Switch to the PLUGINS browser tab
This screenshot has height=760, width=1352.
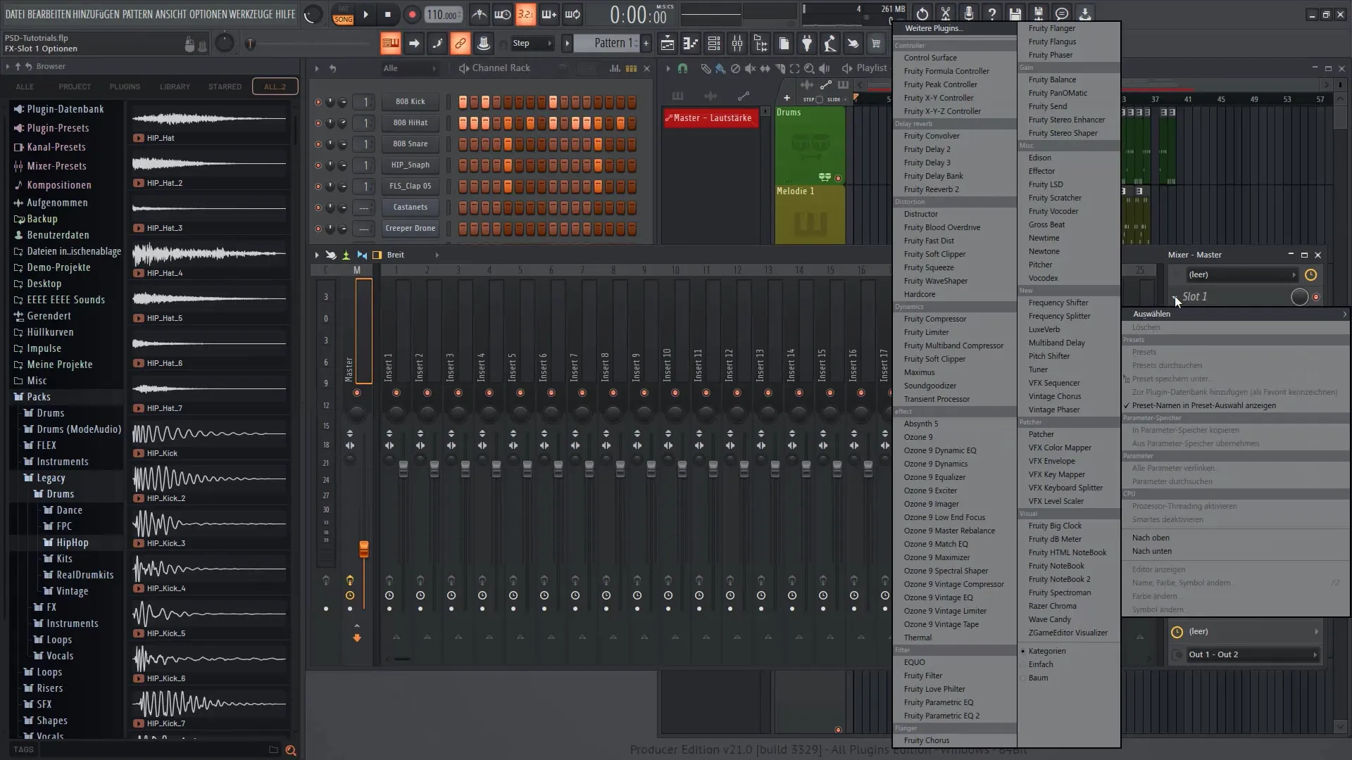tap(125, 87)
